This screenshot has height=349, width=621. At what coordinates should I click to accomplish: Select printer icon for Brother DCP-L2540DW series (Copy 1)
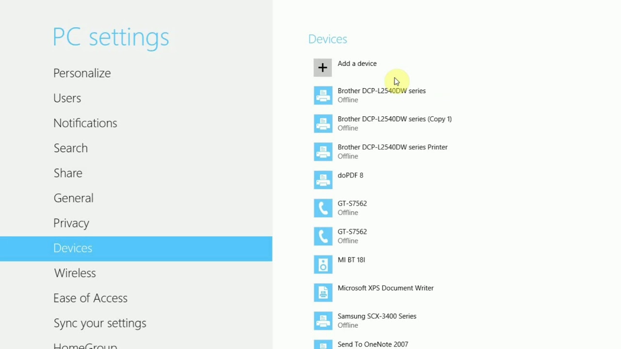pyautogui.click(x=323, y=124)
